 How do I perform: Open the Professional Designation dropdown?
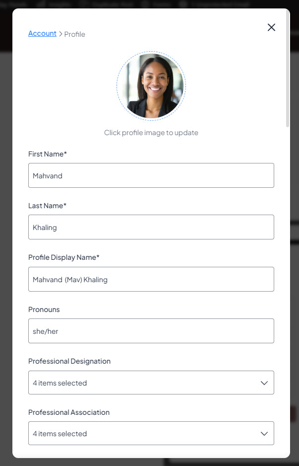click(151, 383)
